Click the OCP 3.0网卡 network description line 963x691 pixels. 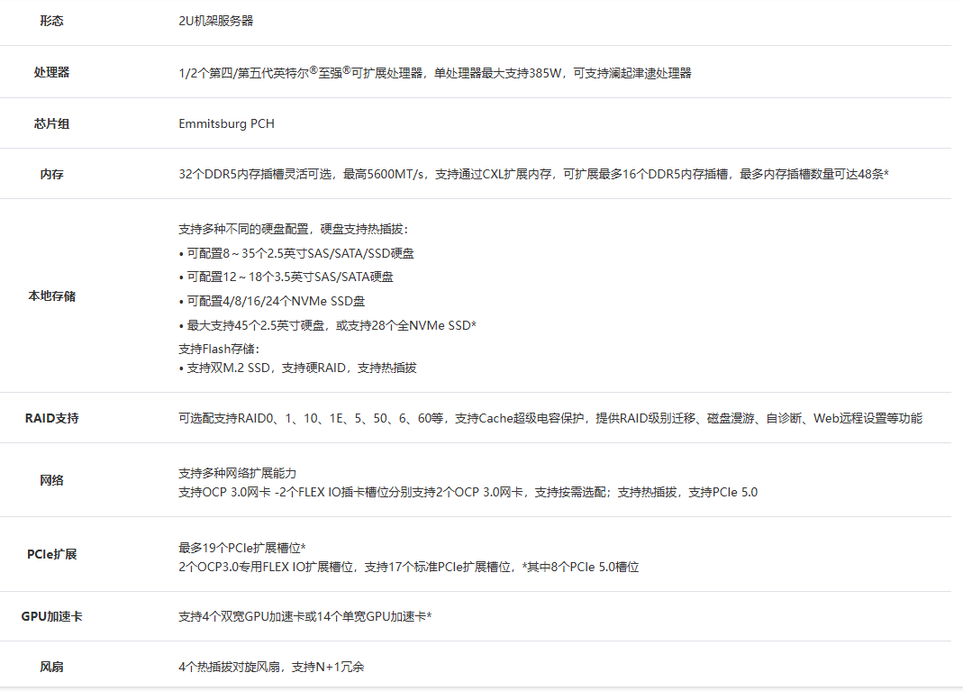pos(468,492)
